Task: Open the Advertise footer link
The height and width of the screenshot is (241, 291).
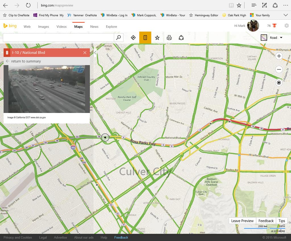Action: [x=60, y=238]
